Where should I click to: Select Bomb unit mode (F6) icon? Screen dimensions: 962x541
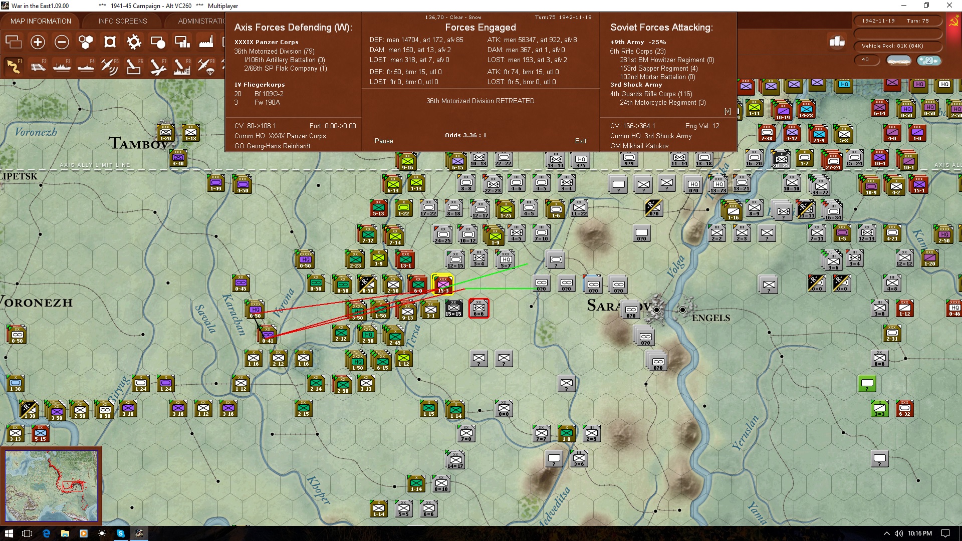pyautogui.click(x=134, y=66)
